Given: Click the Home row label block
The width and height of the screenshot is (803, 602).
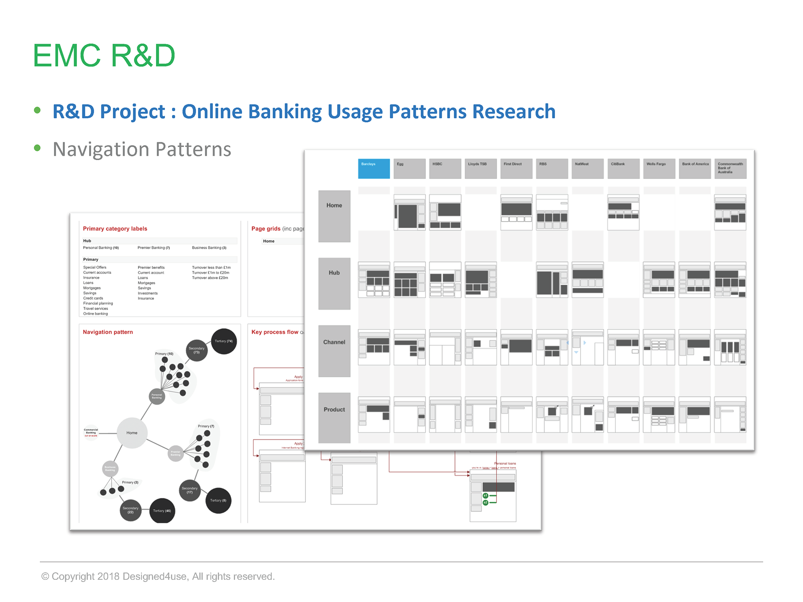Looking at the screenshot, I should (334, 216).
